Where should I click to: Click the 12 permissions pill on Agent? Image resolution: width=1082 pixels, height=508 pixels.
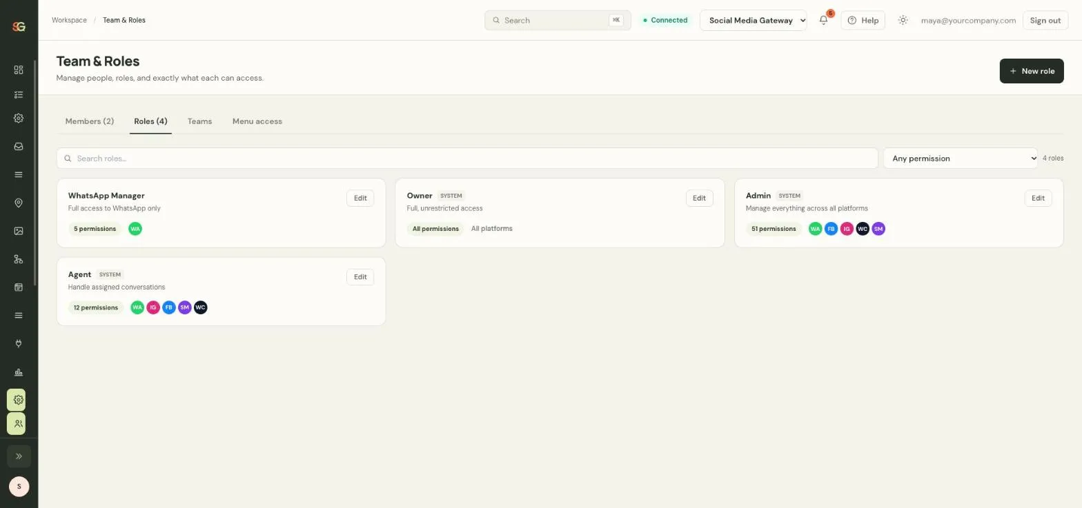(96, 307)
